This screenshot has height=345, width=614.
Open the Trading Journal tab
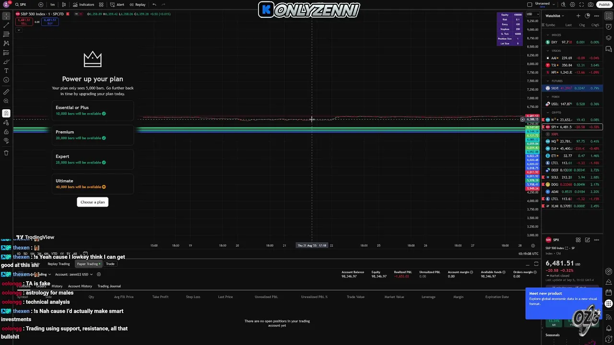tap(109, 286)
